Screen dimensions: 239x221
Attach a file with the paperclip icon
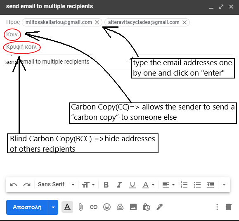tap(80, 207)
